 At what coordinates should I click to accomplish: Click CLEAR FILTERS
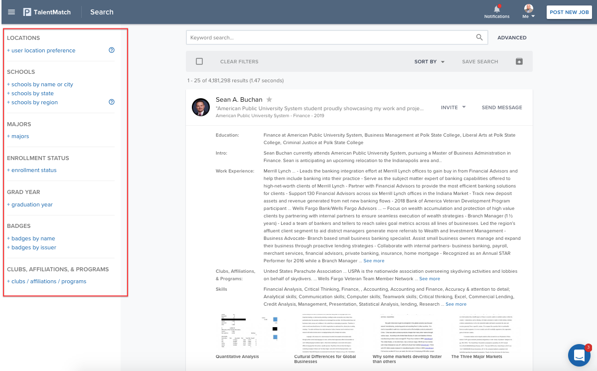pos(239,62)
